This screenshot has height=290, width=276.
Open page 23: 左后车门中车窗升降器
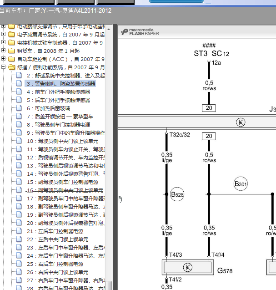click(65, 248)
